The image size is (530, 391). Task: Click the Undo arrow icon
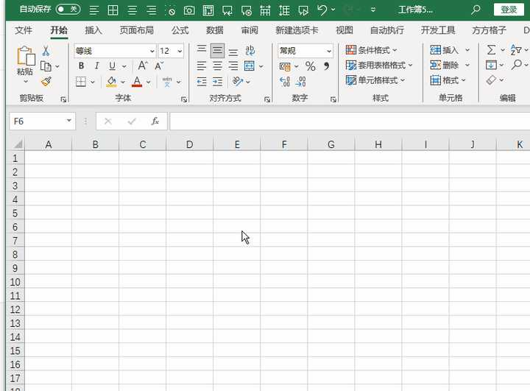click(x=322, y=10)
